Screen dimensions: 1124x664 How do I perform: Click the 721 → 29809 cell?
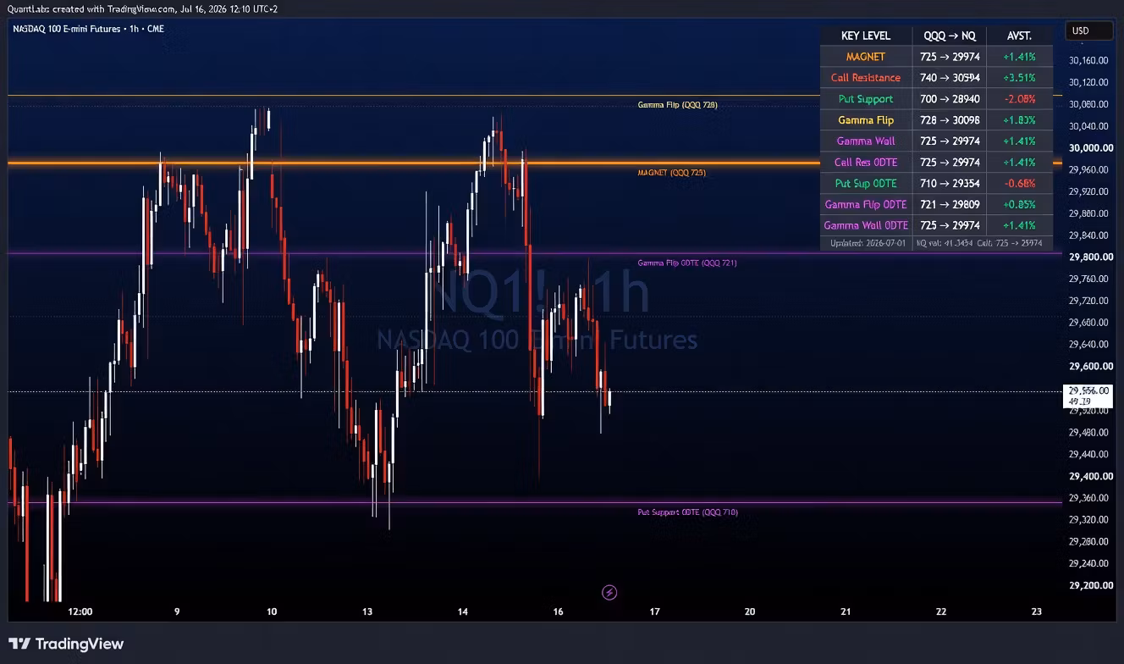[950, 204]
